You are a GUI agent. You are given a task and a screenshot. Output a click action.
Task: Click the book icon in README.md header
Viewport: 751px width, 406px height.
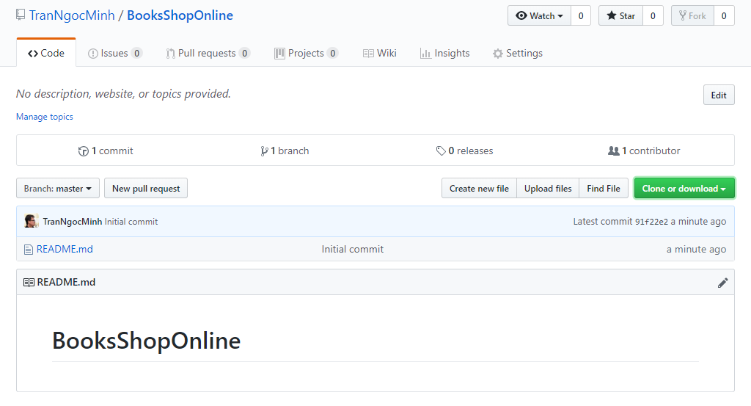pos(29,283)
